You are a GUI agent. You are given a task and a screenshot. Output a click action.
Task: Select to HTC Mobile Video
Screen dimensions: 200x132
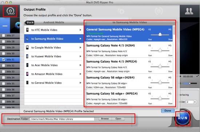click(54, 30)
